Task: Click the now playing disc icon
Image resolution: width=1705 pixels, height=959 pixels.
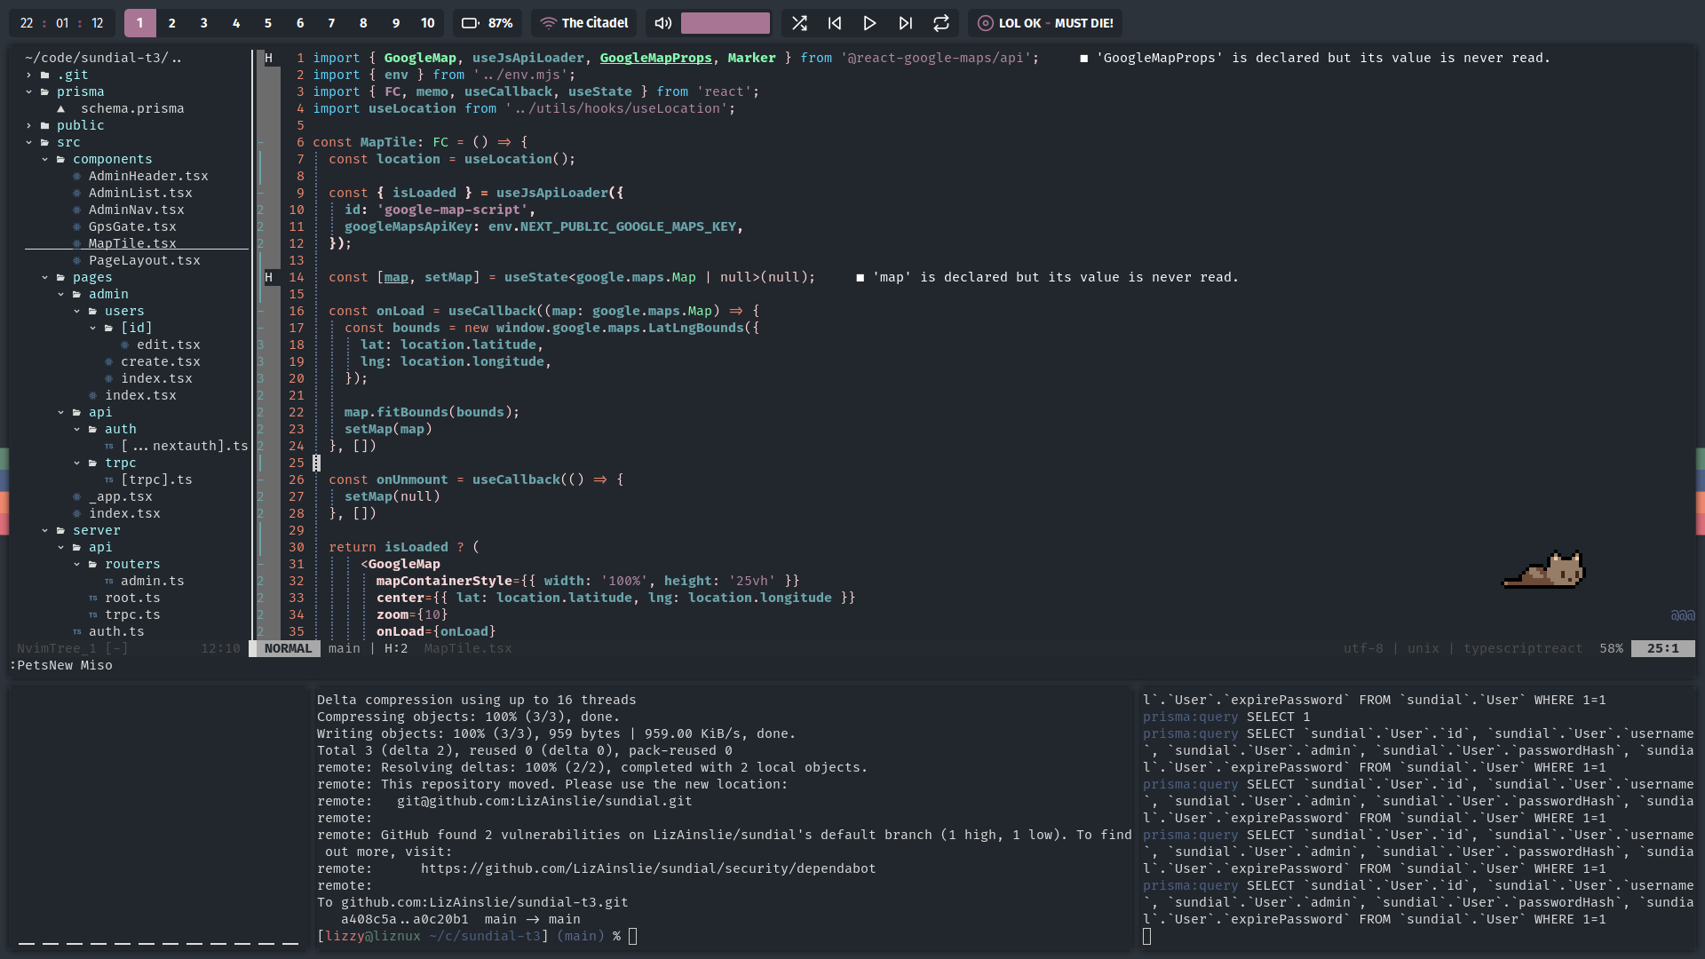Action: point(985,23)
